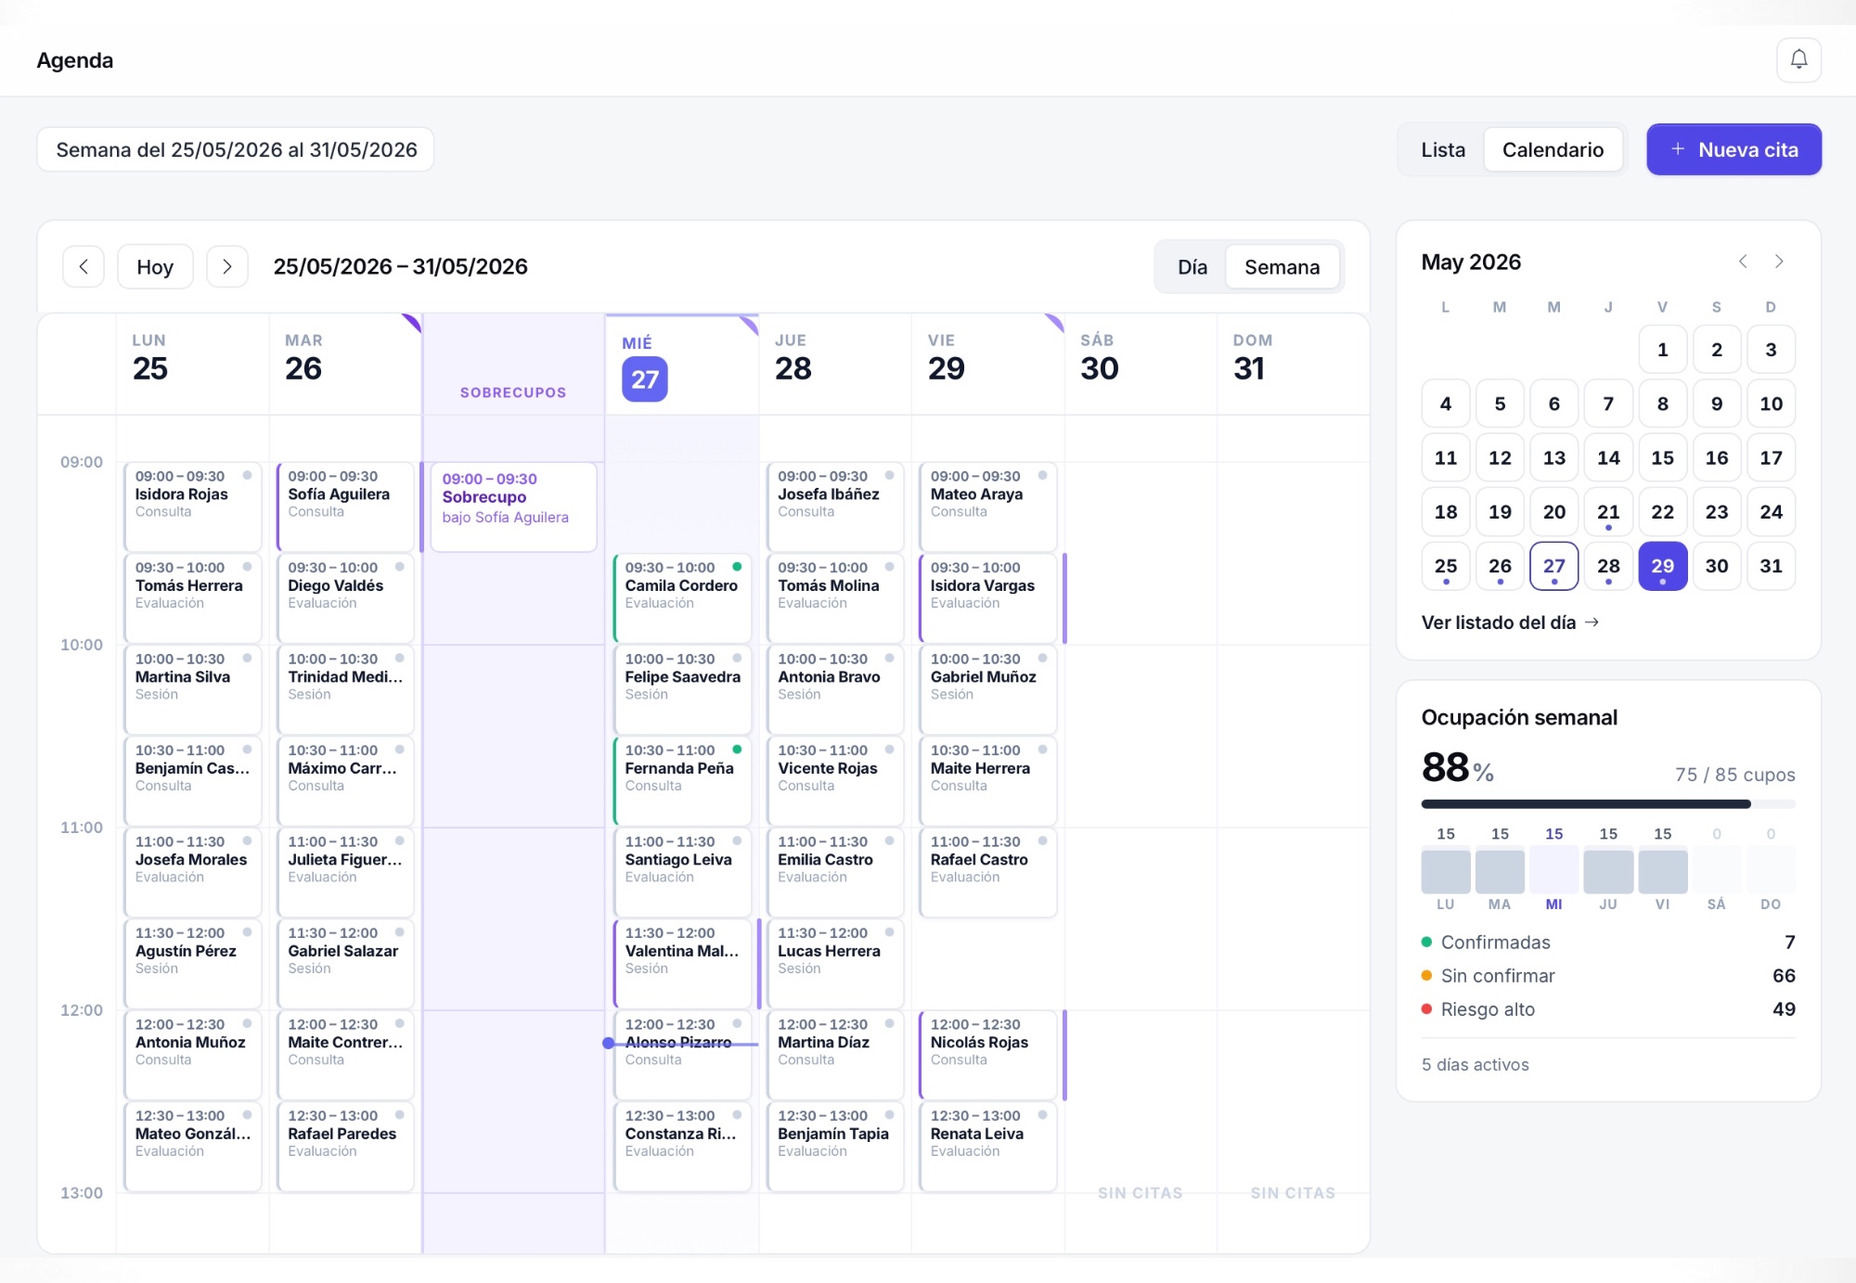Click MIÉ 27 day header

point(682,366)
